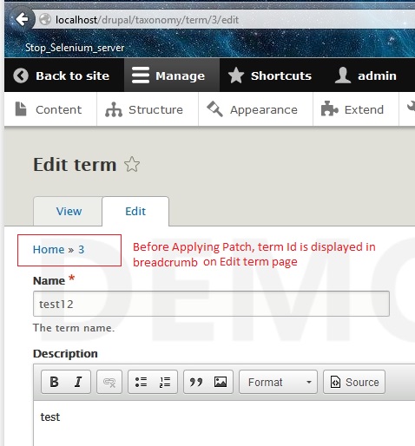This screenshot has width=415, height=446.
Task: Click the Home breadcrumb link
Action: point(49,249)
